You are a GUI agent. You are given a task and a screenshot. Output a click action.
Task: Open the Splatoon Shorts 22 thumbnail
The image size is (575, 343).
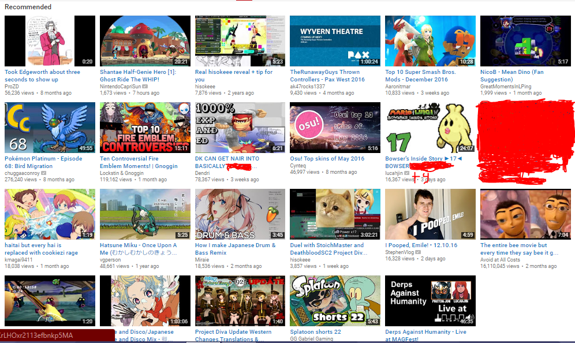tap(335, 301)
